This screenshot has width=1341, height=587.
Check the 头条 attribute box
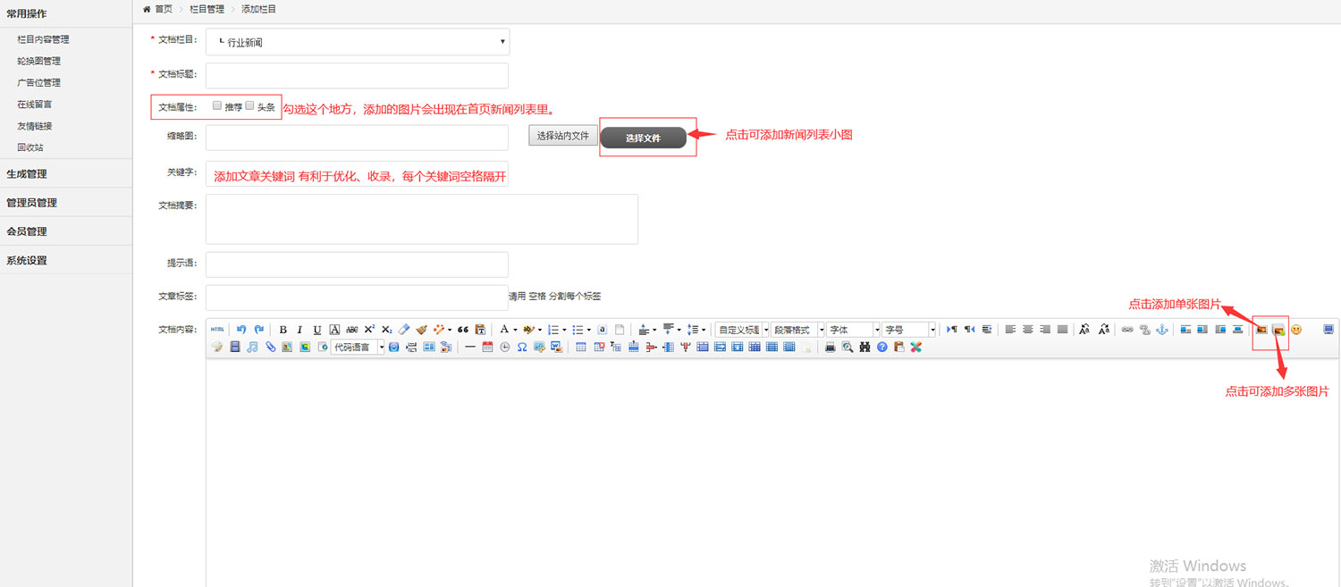(x=249, y=105)
